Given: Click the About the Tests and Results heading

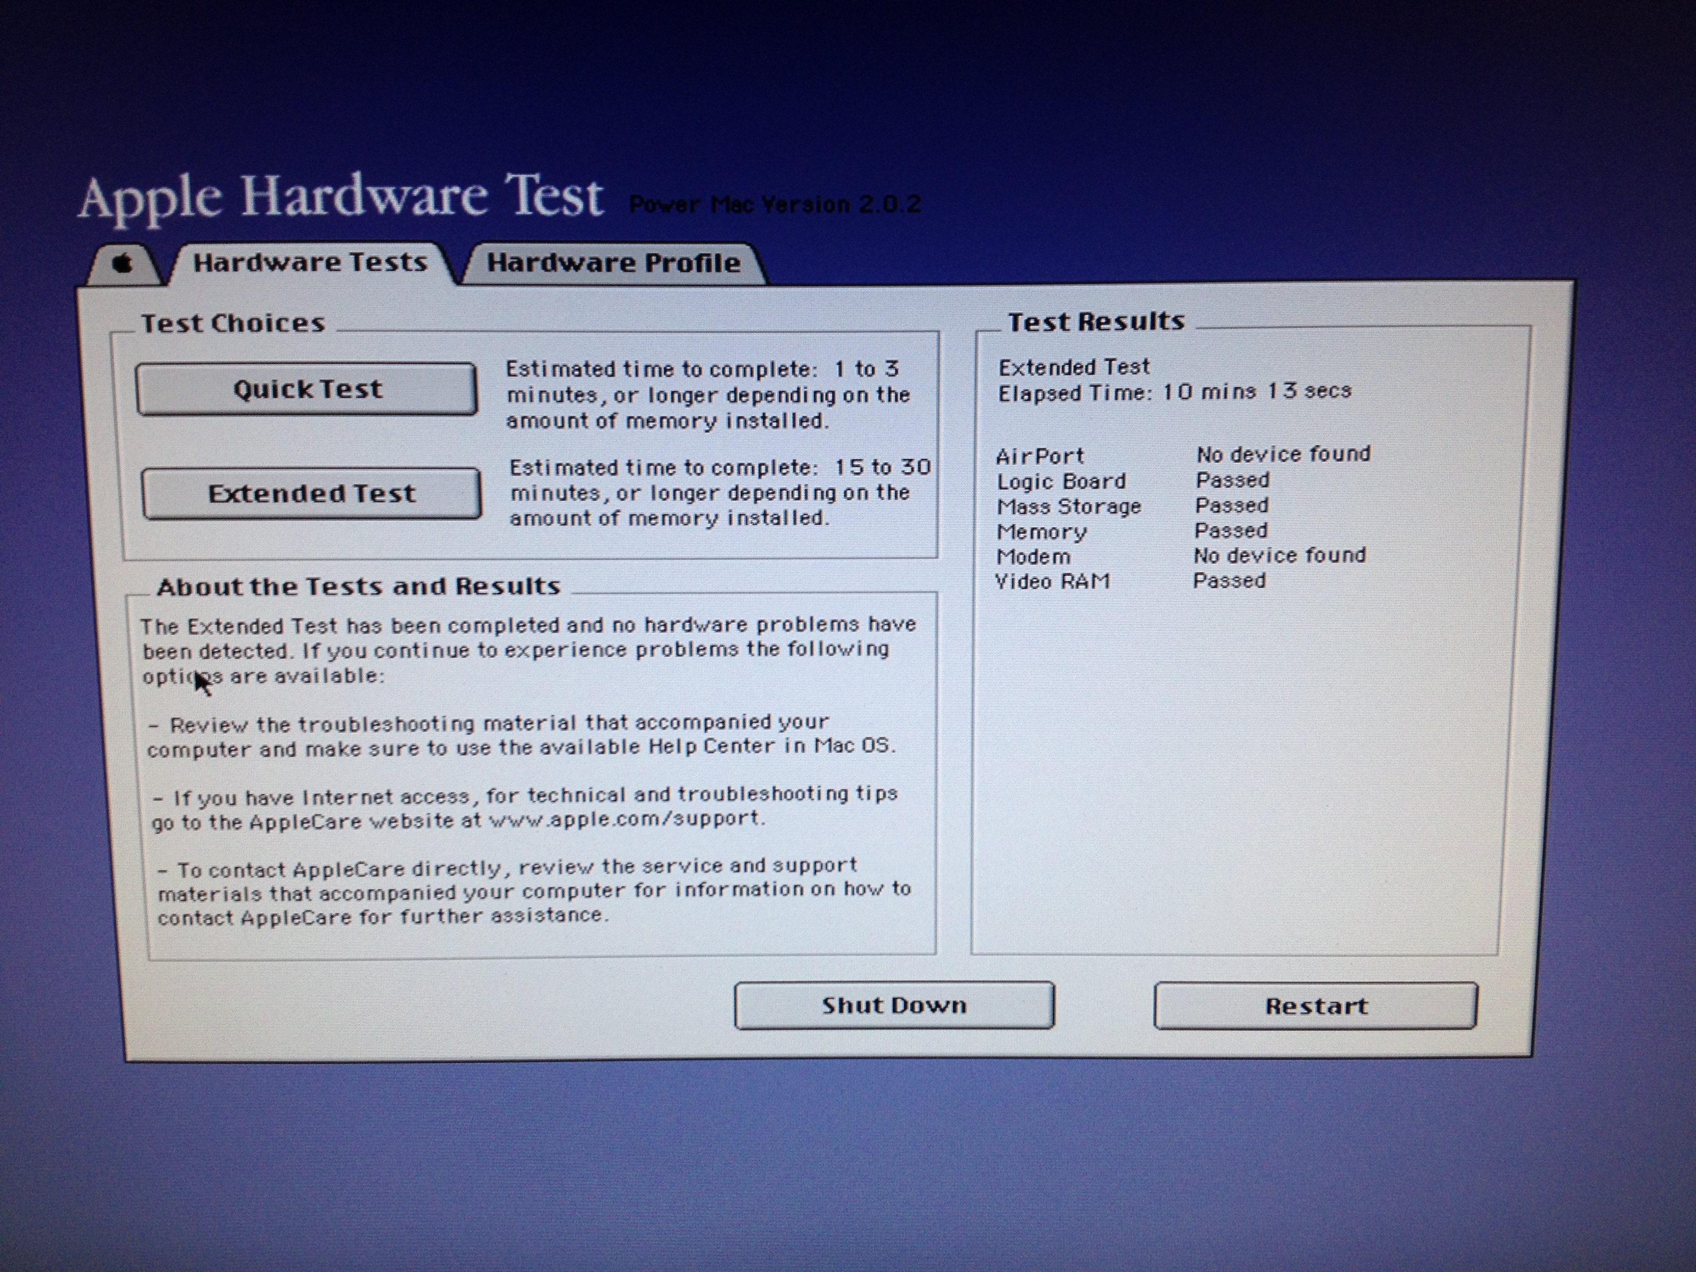Looking at the screenshot, I should [358, 587].
